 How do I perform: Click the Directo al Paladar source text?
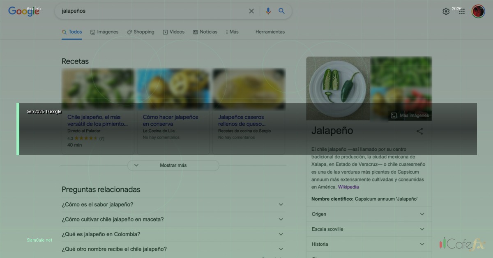pyautogui.click(x=84, y=131)
